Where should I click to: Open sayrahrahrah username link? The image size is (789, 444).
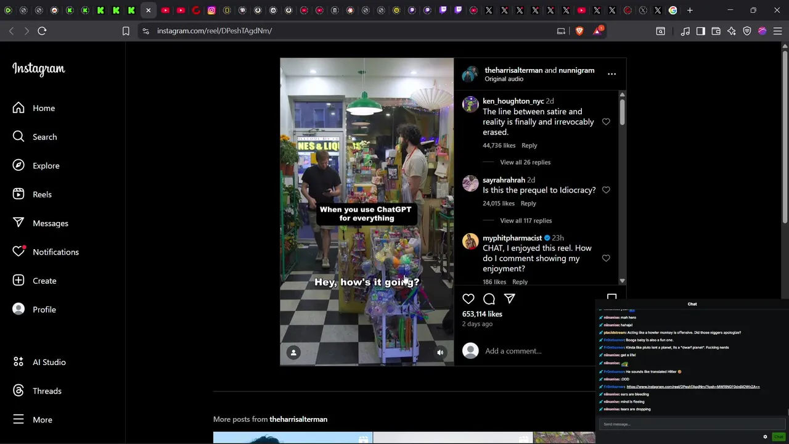(504, 180)
